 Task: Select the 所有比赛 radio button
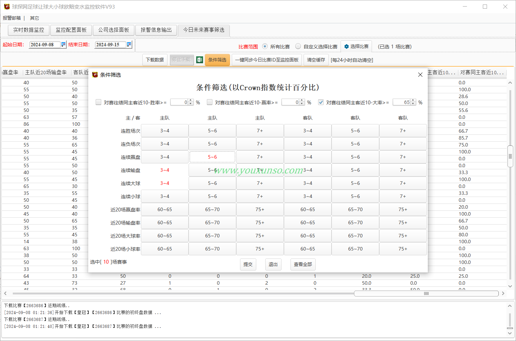tap(265, 46)
